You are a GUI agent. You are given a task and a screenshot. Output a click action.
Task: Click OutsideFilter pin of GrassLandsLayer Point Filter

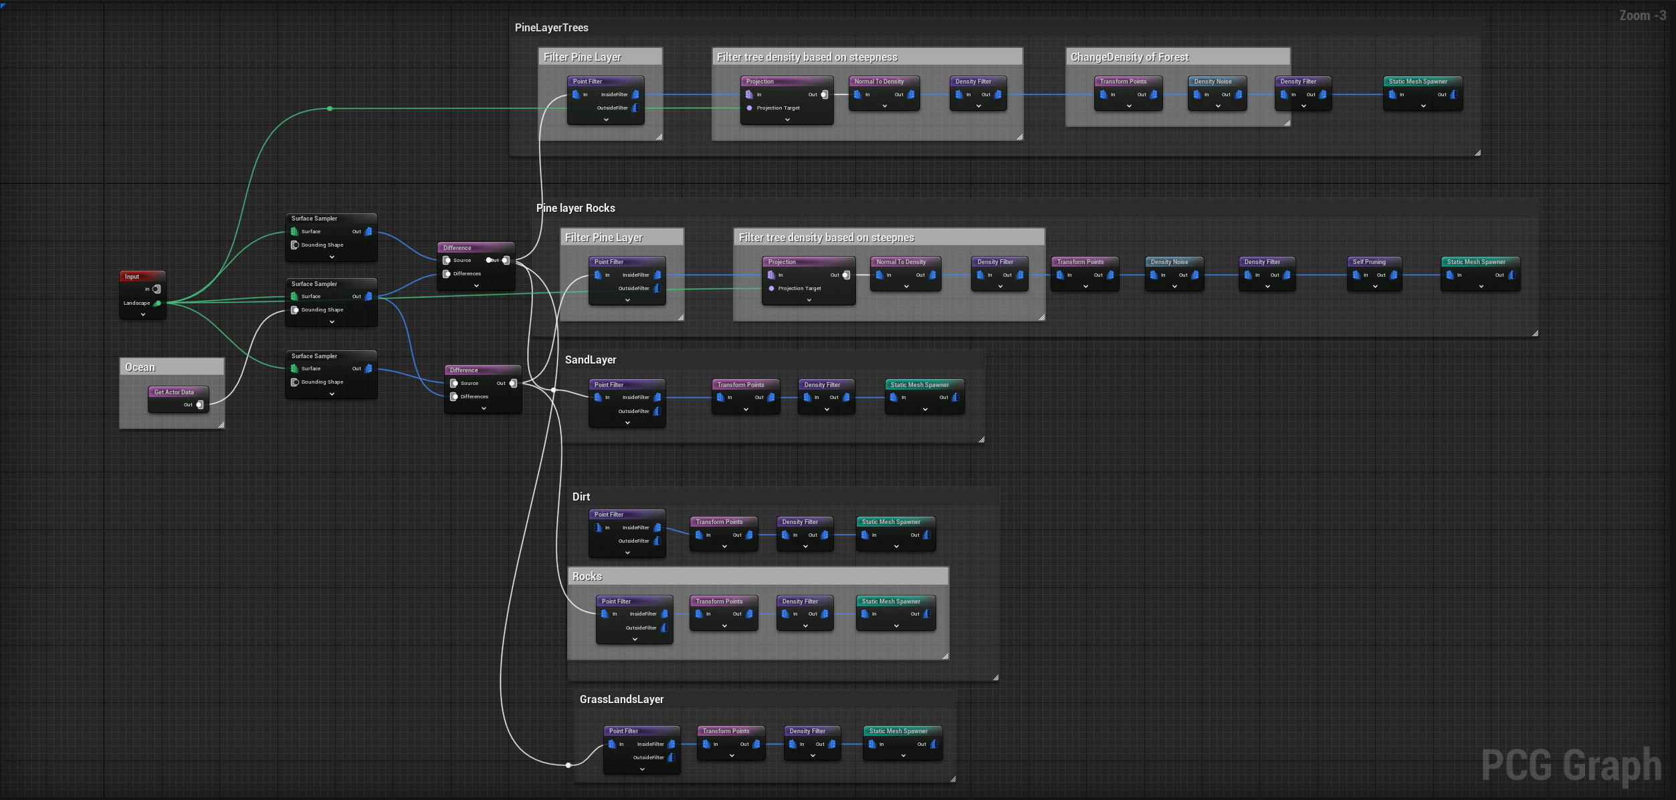[x=671, y=758]
